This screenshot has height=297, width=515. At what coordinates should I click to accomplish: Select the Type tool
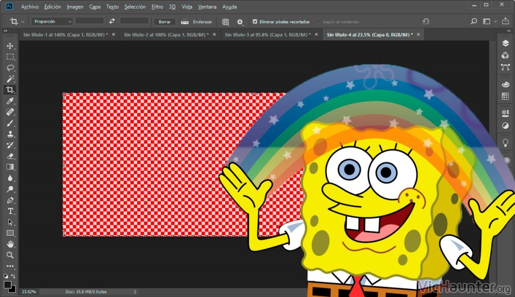(x=10, y=211)
